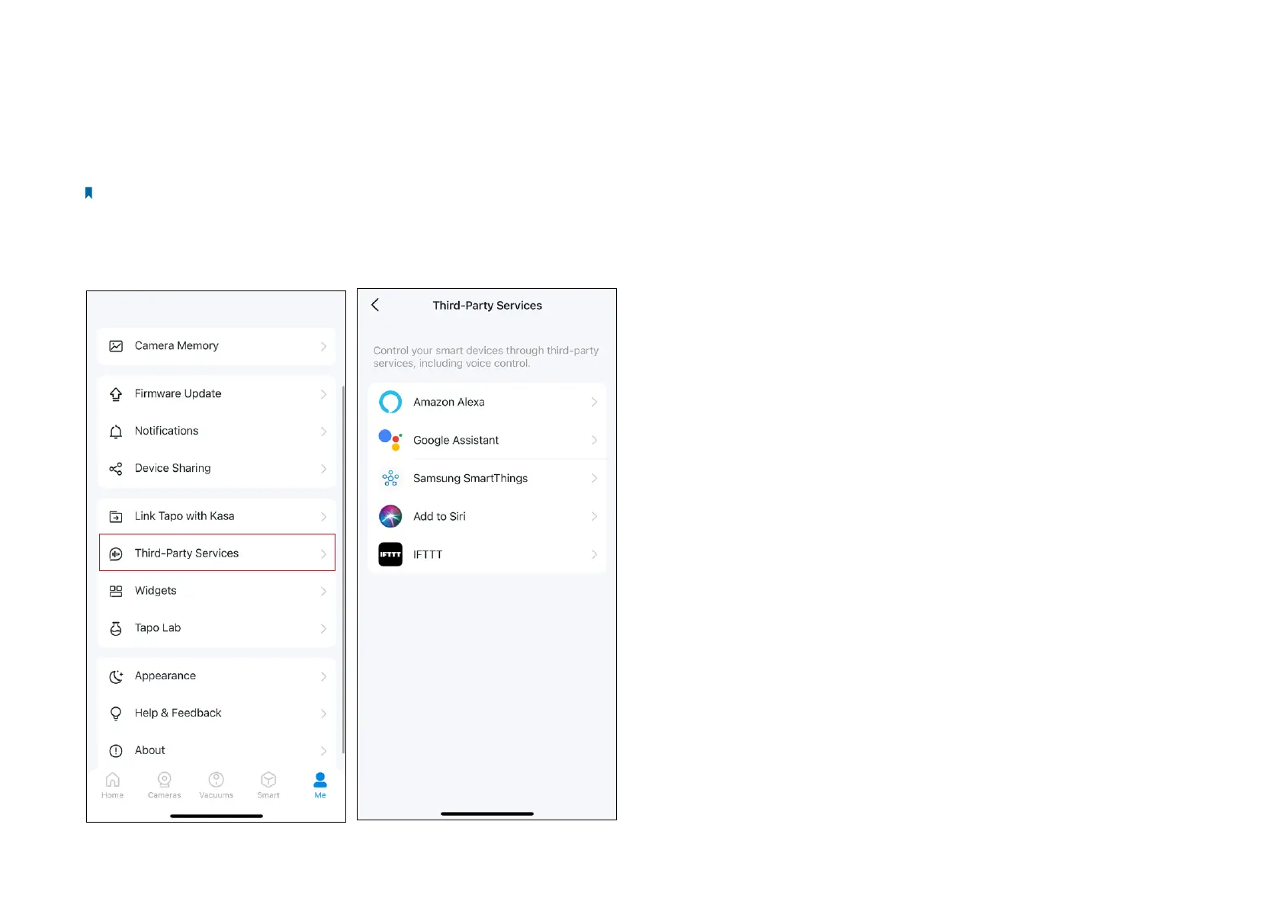Expand the Amazon Alexa row chevron

[594, 402]
